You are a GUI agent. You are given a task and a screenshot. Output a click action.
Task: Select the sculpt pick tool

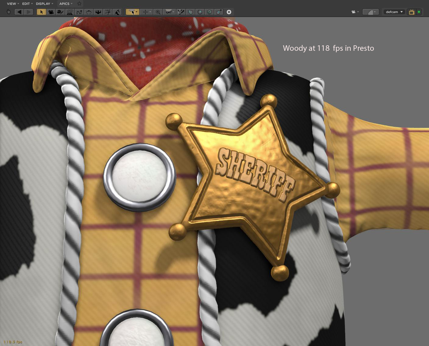tap(117, 12)
